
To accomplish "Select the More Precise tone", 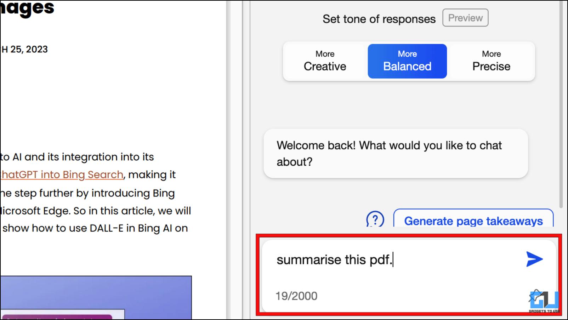I will (x=491, y=61).
